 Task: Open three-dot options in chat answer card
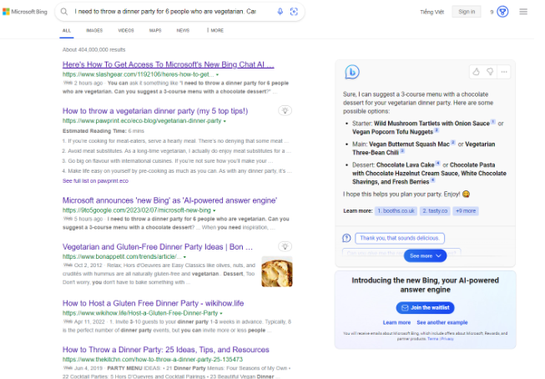click(x=503, y=72)
